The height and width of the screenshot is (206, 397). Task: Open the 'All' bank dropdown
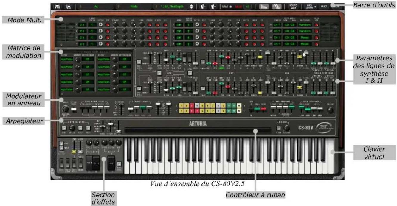click(x=96, y=6)
